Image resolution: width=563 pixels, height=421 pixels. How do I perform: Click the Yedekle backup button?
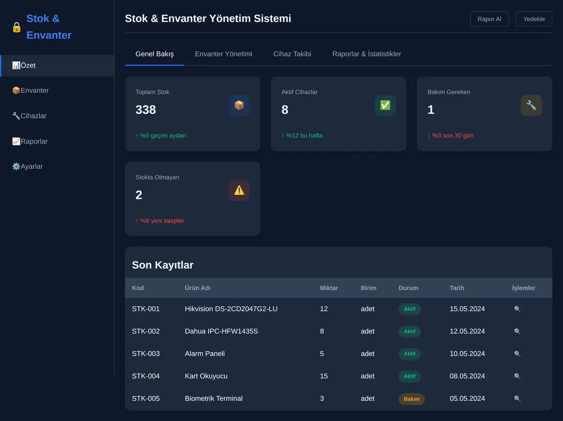pyautogui.click(x=534, y=19)
